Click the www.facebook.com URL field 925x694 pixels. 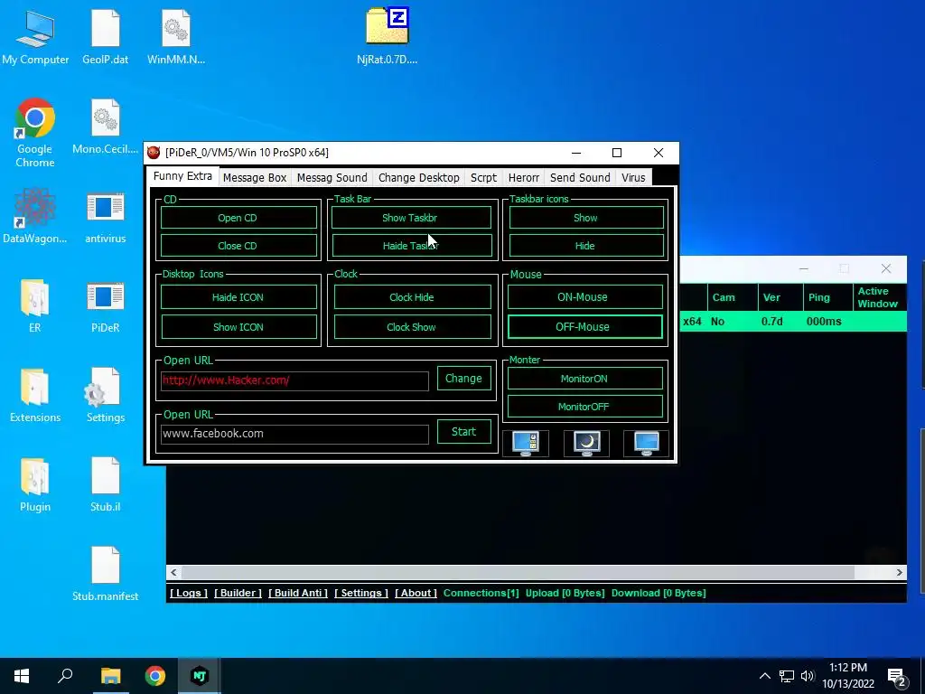click(x=294, y=434)
